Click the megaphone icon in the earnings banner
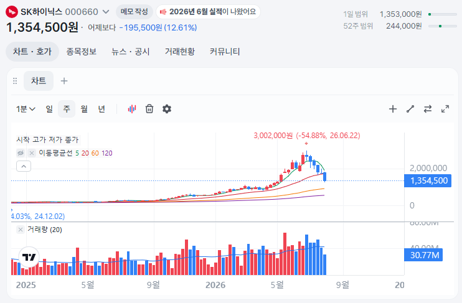The height and width of the screenshot is (303, 462). tap(163, 12)
